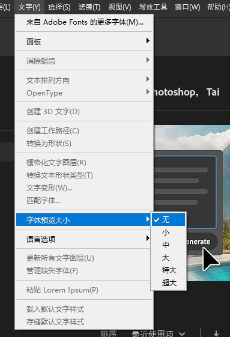
Task: Click 载入默认文字样式 entry
Action: [x=84, y=309]
